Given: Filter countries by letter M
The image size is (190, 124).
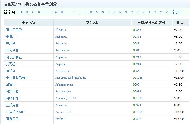Looking at the screenshot, I should coord(91,12).
